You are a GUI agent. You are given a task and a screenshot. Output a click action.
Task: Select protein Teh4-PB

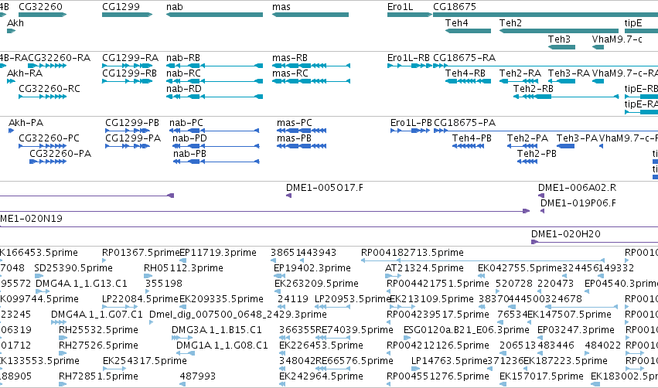pyautogui.click(x=472, y=138)
